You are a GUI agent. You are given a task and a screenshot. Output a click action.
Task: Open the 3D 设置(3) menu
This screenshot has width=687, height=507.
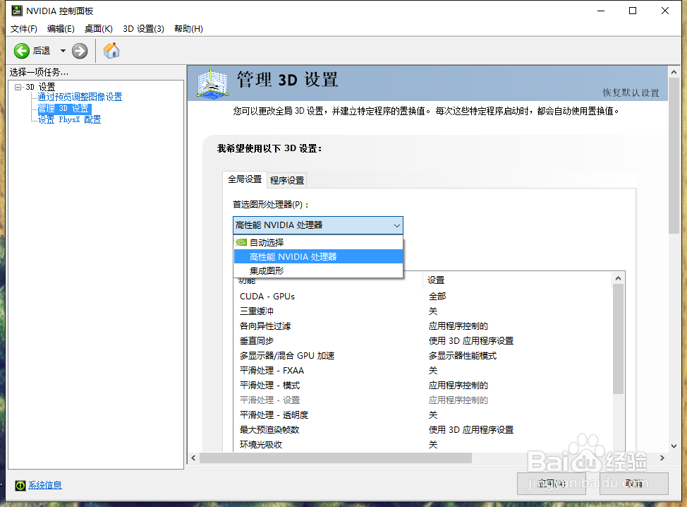click(143, 28)
